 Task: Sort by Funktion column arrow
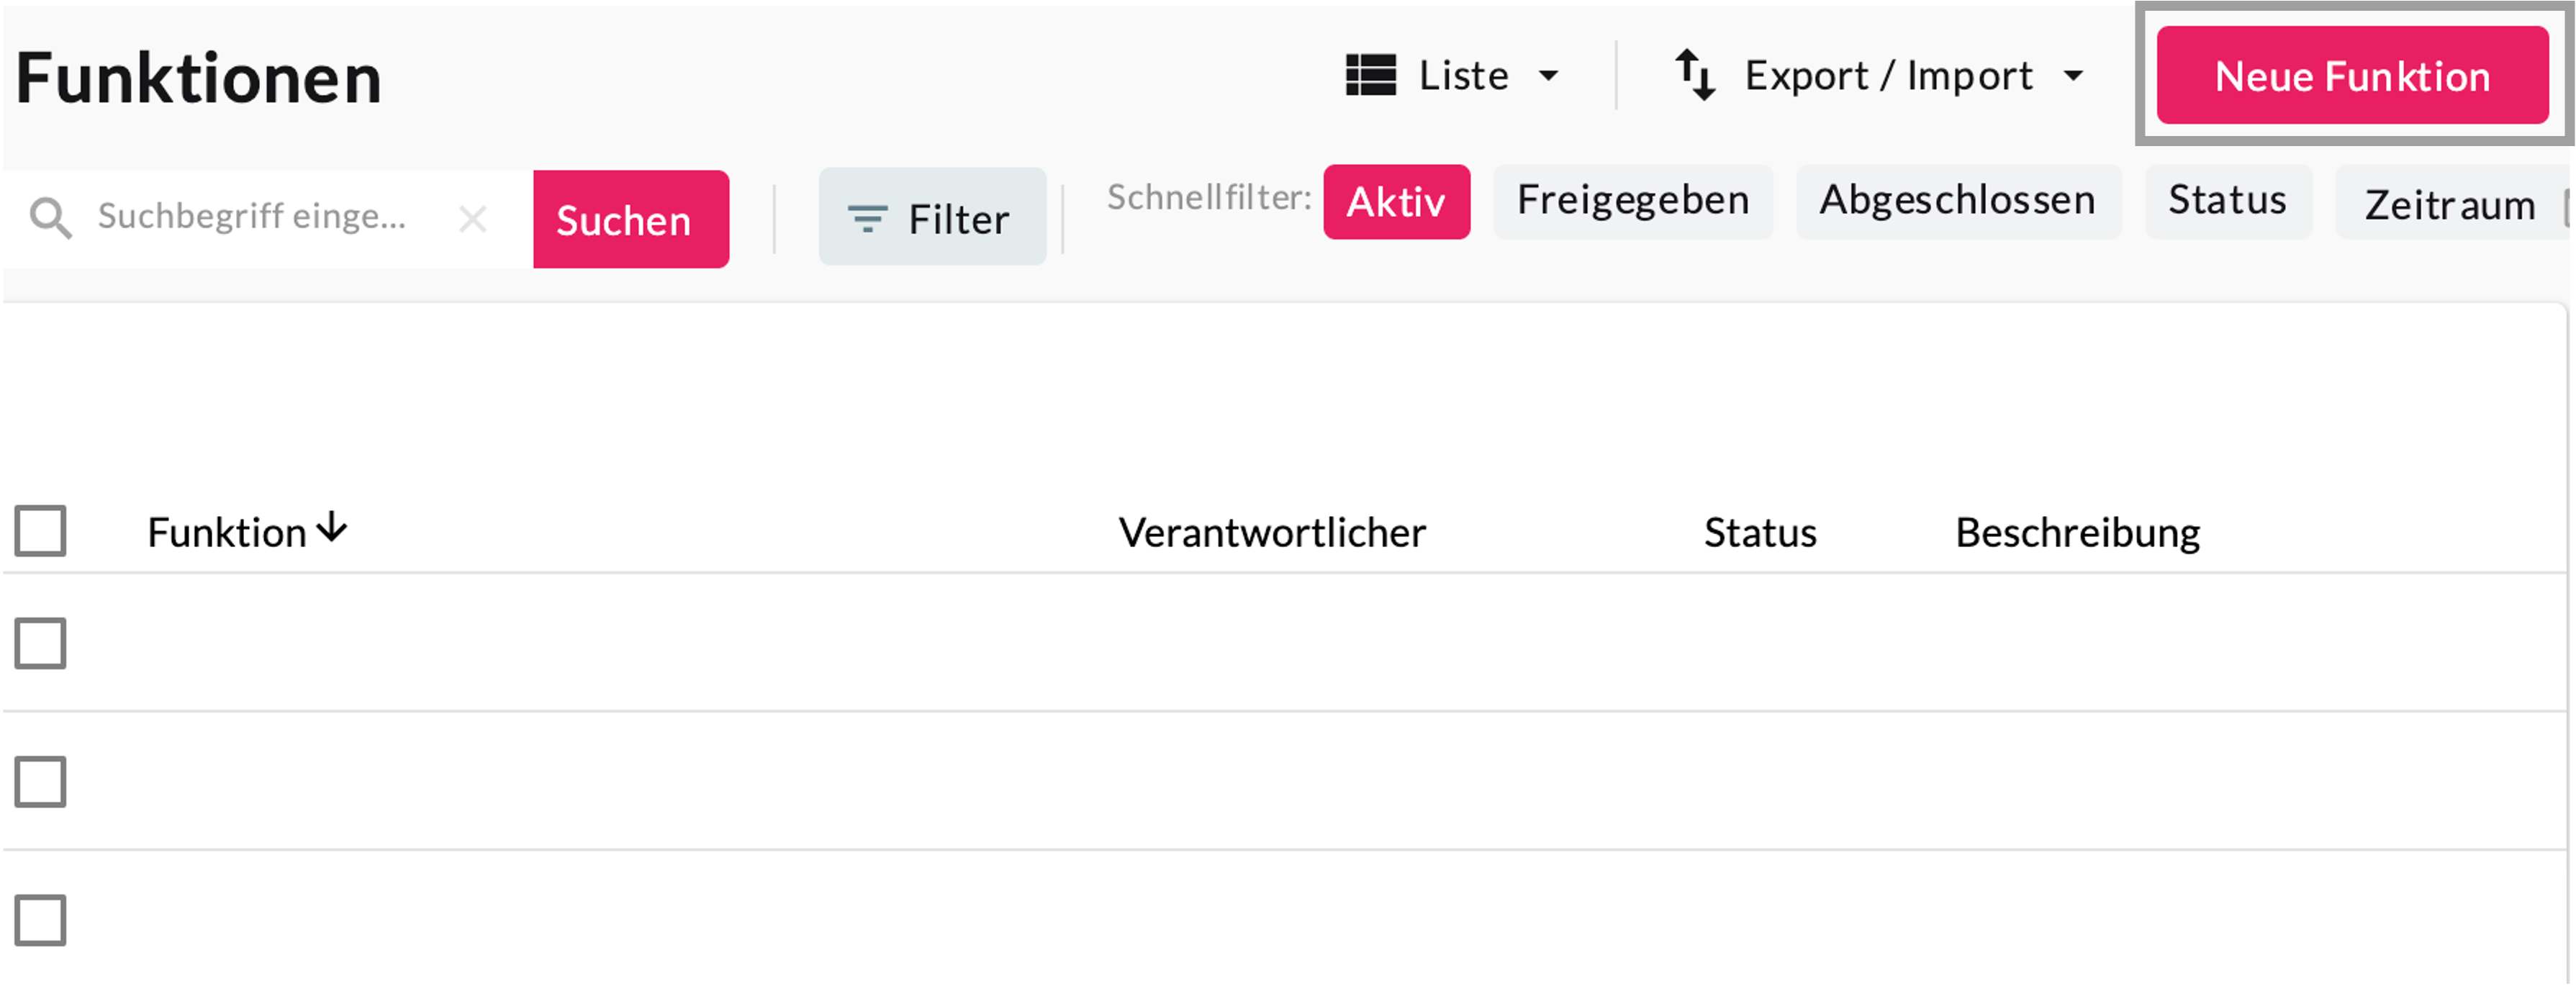tap(332, 528)
